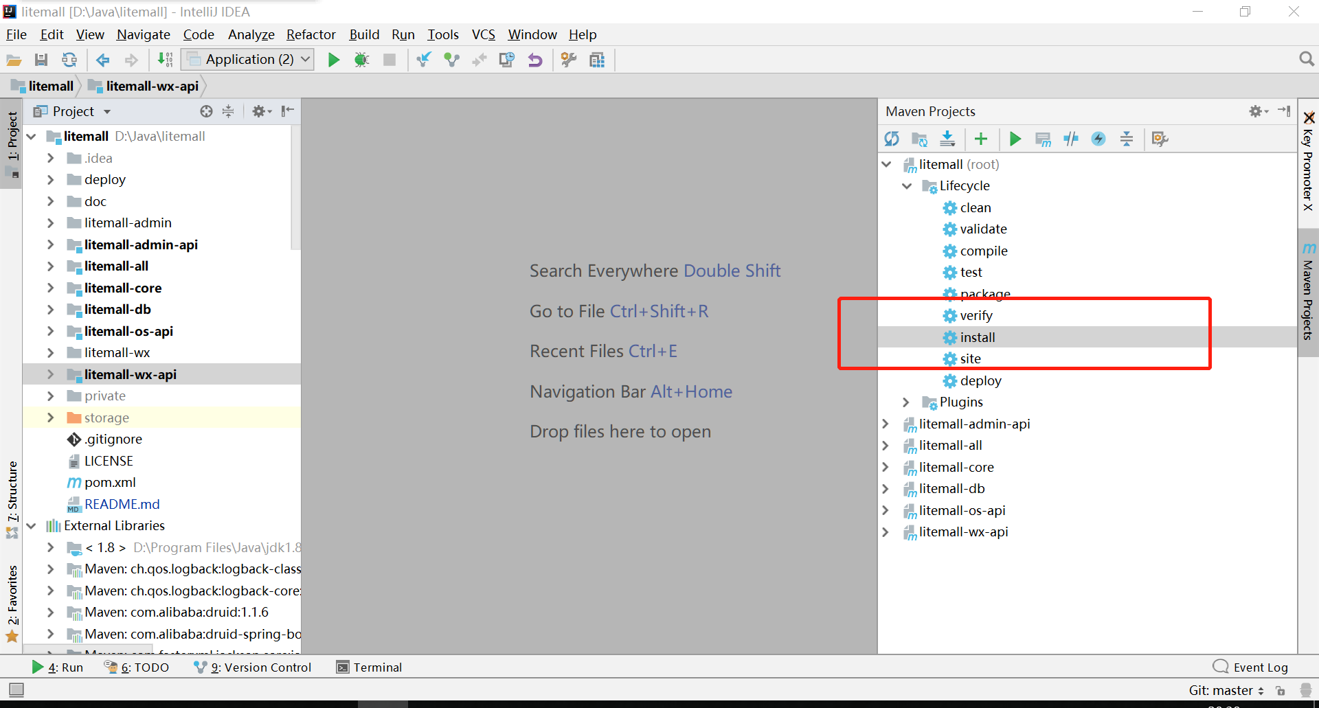This screenshot has width=1319, height=708.
Task: Toggle Maven skip tests mode
Action: click(1098, 139)
